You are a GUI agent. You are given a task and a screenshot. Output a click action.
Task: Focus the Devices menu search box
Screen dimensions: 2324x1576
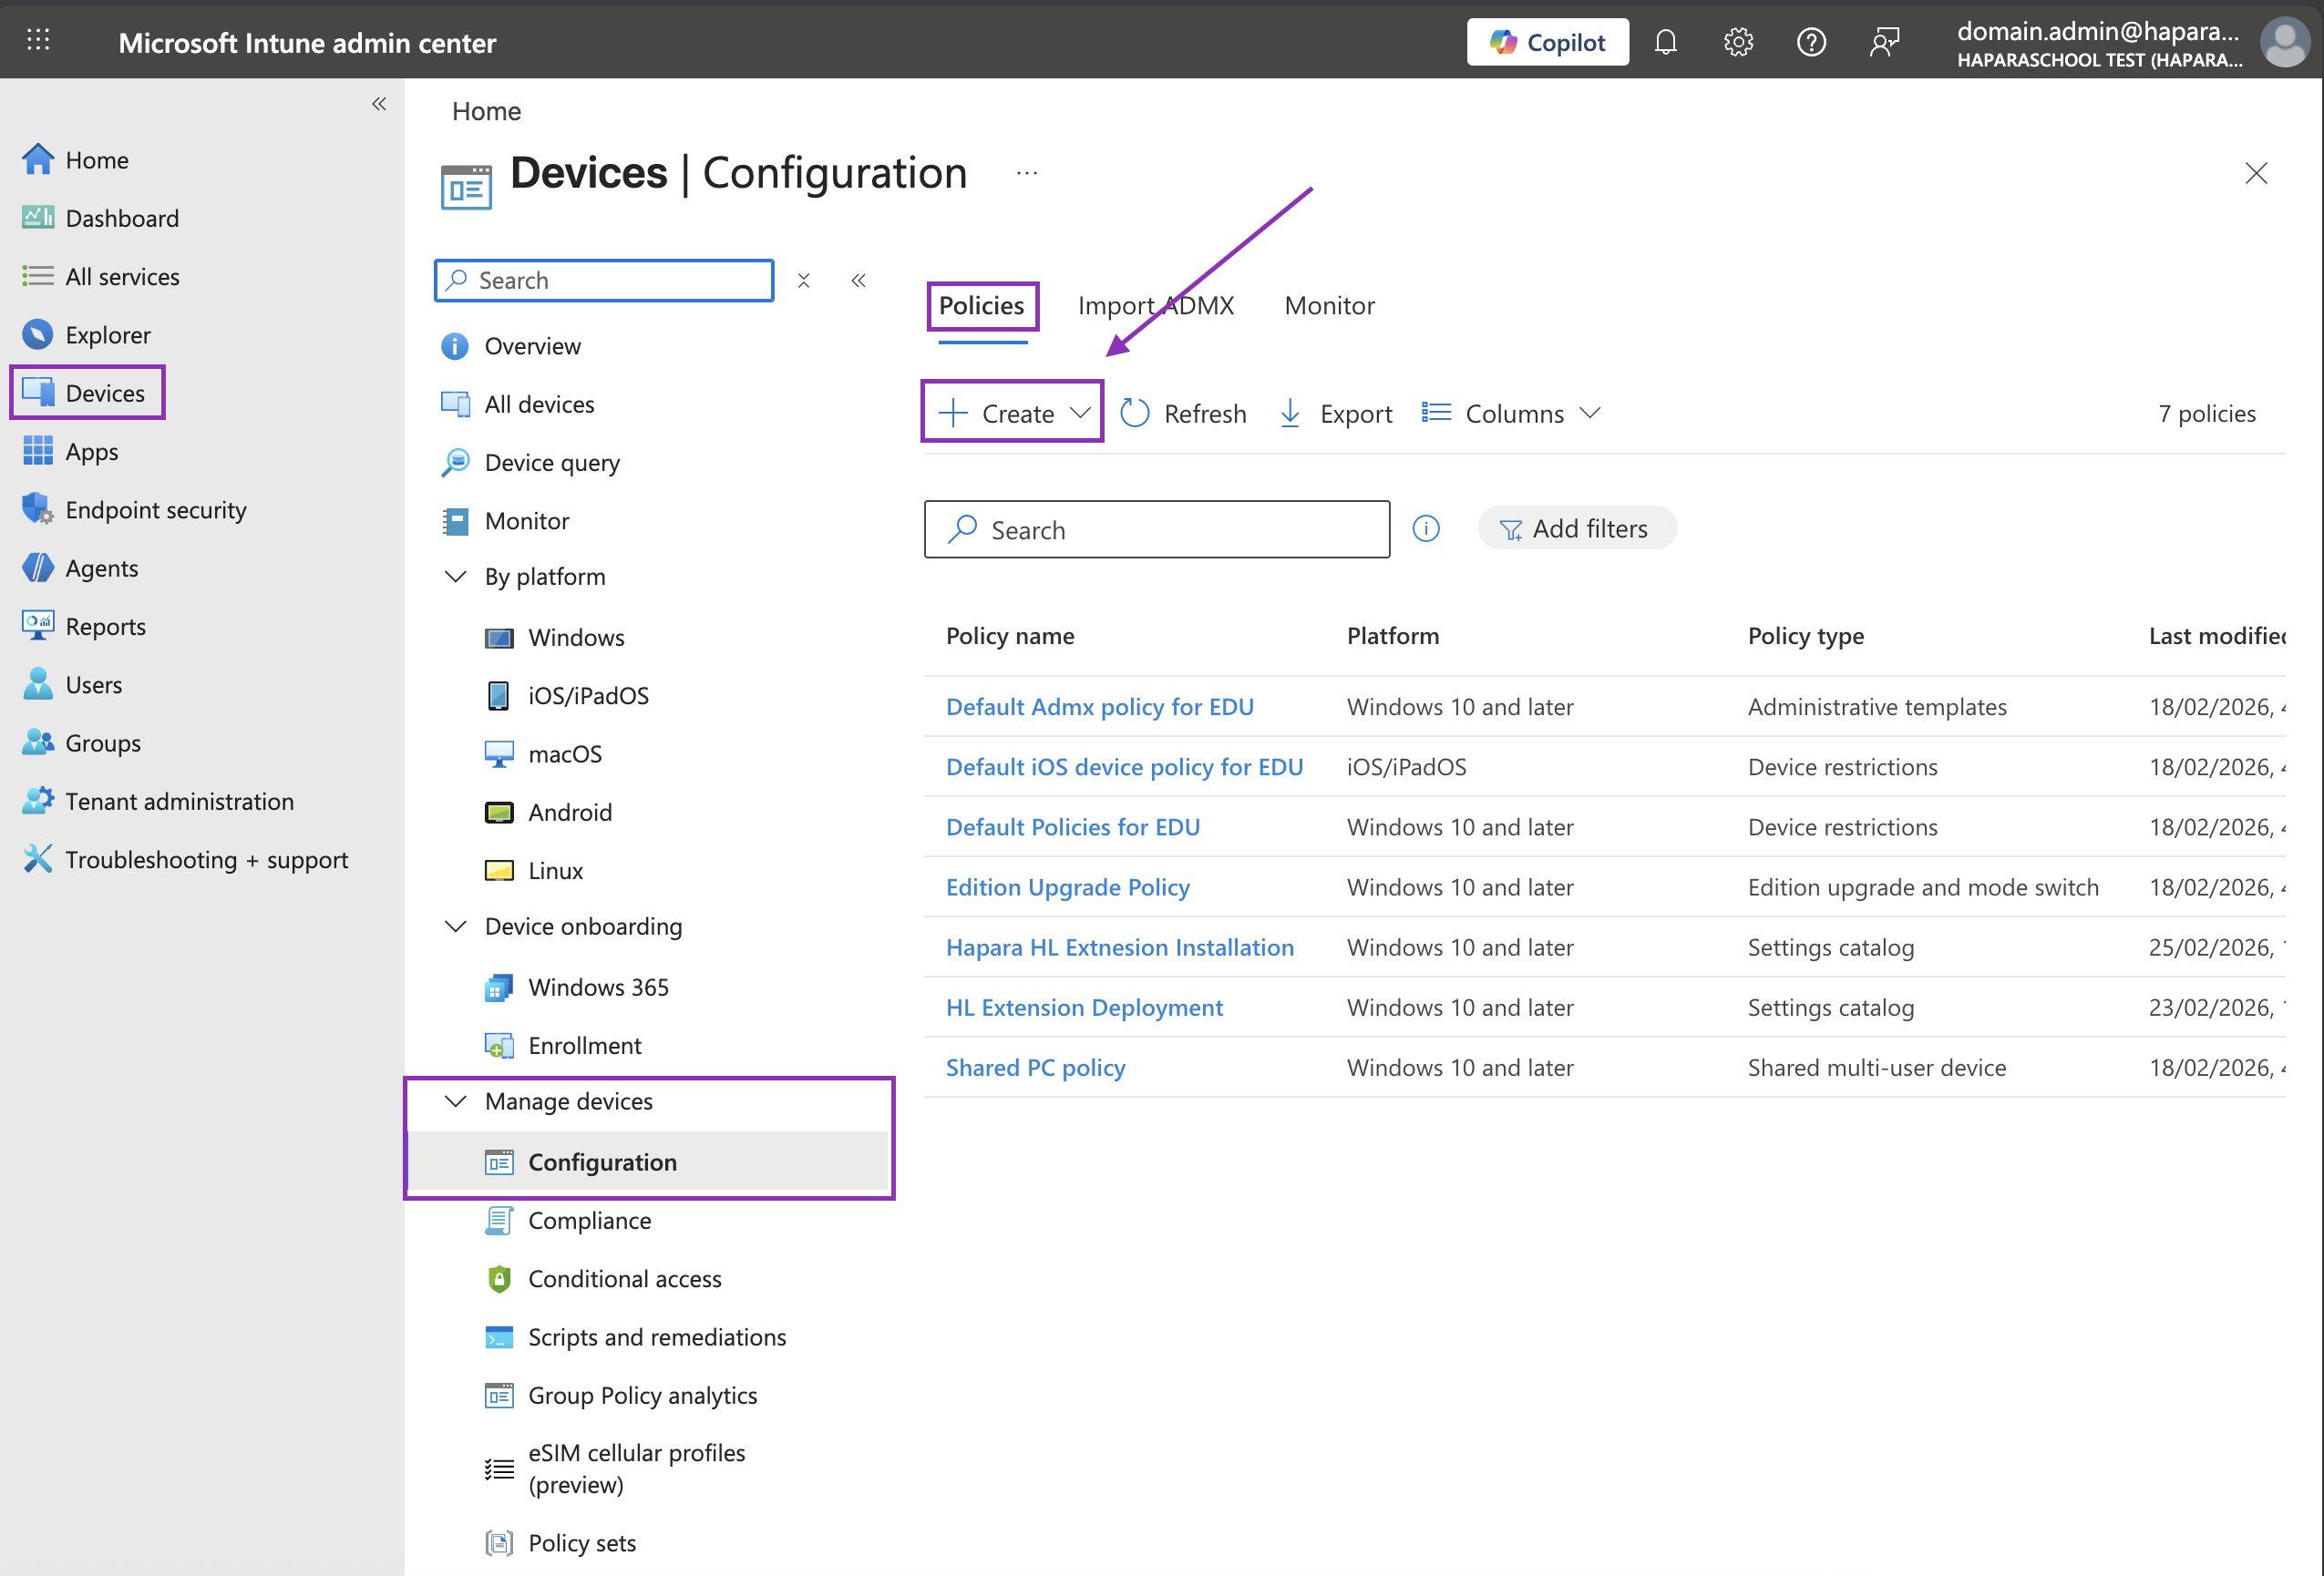[604, 280]
